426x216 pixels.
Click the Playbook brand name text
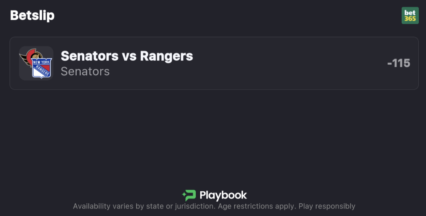click(x=223, y=195)
